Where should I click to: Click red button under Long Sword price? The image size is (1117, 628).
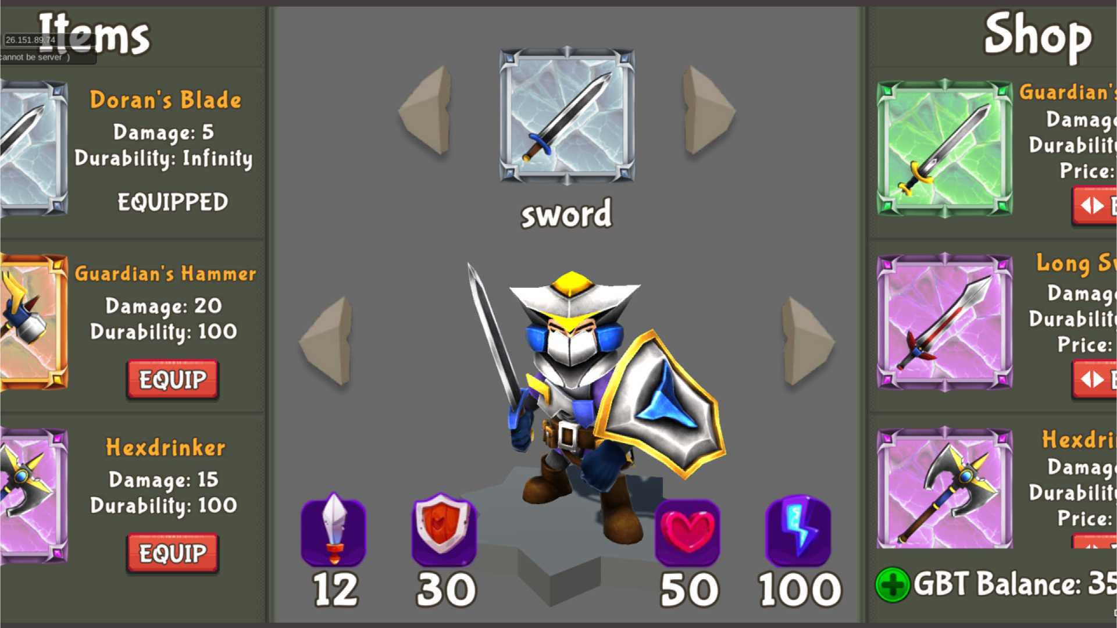point(1094,379)
